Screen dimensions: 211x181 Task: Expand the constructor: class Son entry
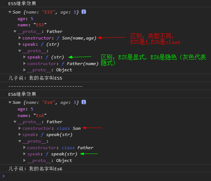click(x=20, y=128)
